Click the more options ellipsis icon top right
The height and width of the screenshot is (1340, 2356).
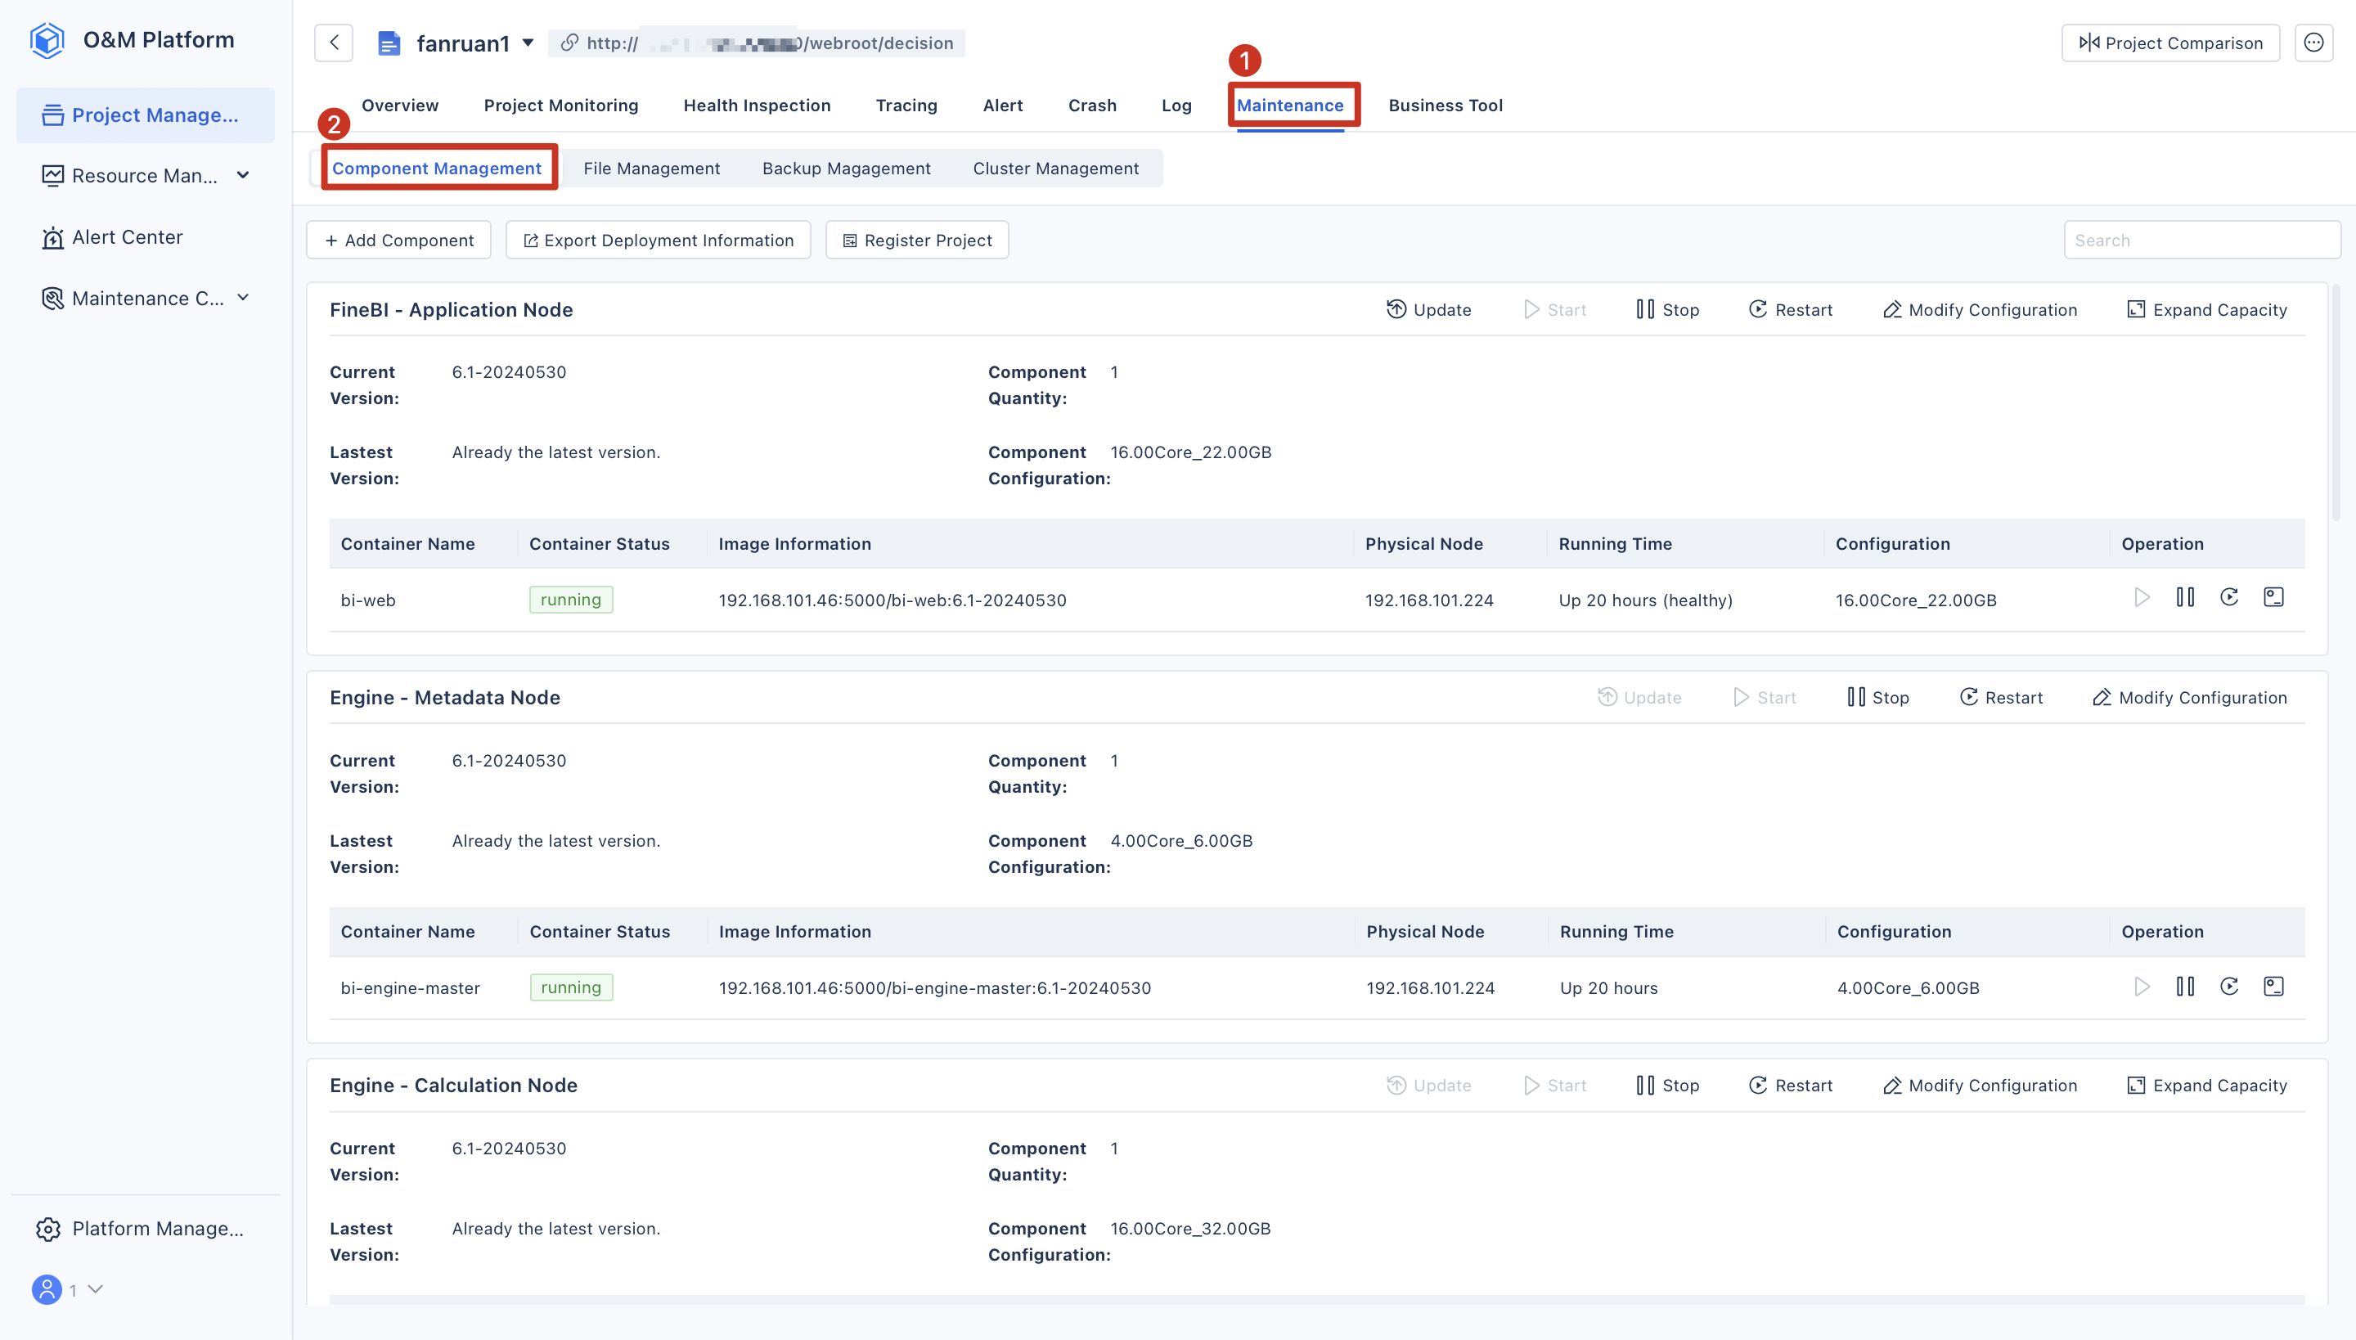click(x=2315, y=43)
